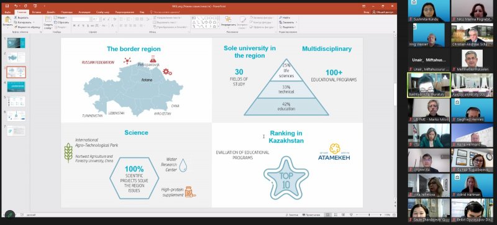Click the Save icon in quick access toolbar

pyautogui.click(x=7, y=6)
